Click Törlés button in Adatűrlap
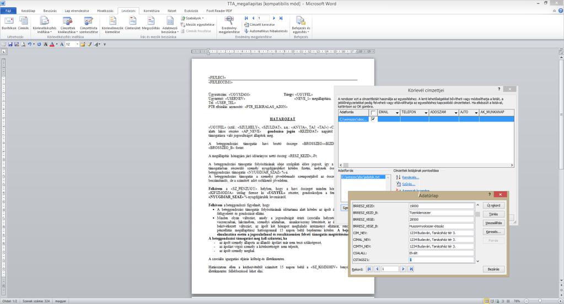The height and width of the screenshot is (304, 564). [493, 214]
